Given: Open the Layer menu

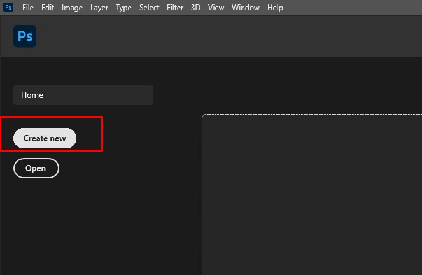Looking at the screenshot, I should [x=99, y=8].
